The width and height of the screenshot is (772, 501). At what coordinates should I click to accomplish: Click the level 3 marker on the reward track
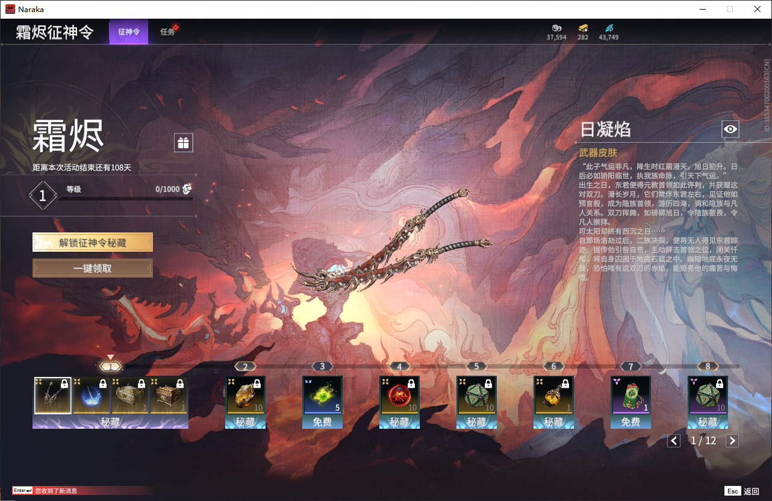(322, 366)
